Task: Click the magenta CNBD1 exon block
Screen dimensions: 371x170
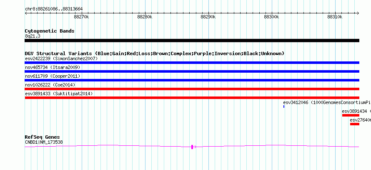Action: (192, 147)
